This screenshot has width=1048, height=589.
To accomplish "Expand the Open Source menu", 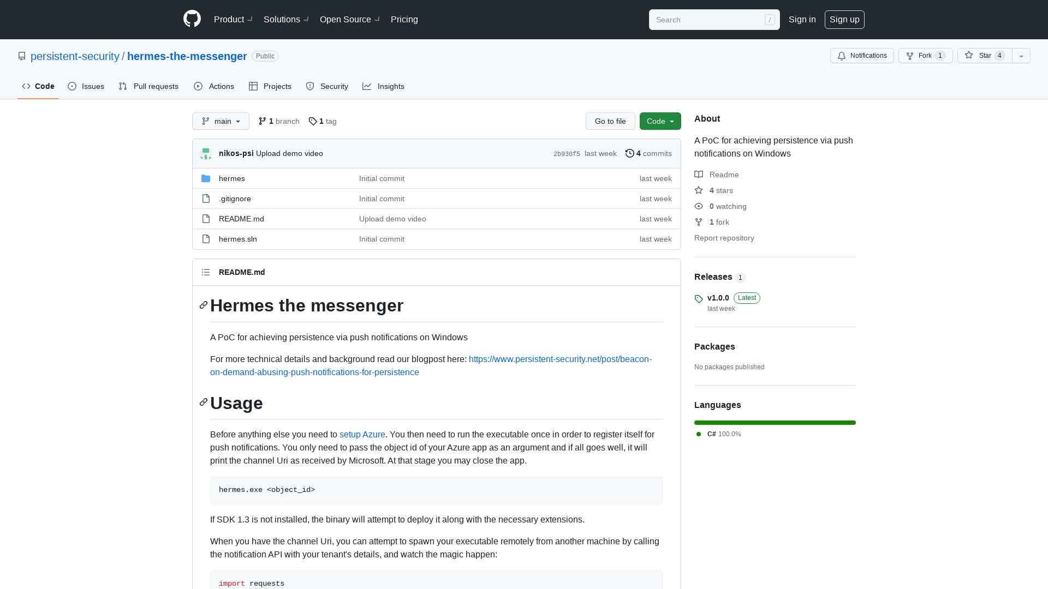I will coord(350,19).
